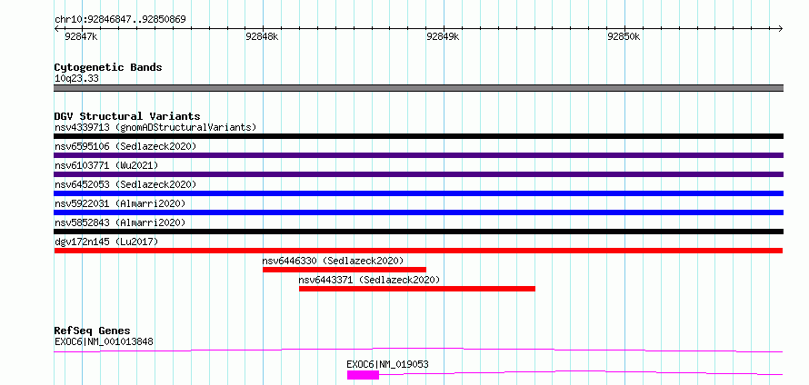Click the nsv5852843 (Almarri2020) label
Viewport: 809px width, 385px height.
pyautogui.click(x=120, y=222)
